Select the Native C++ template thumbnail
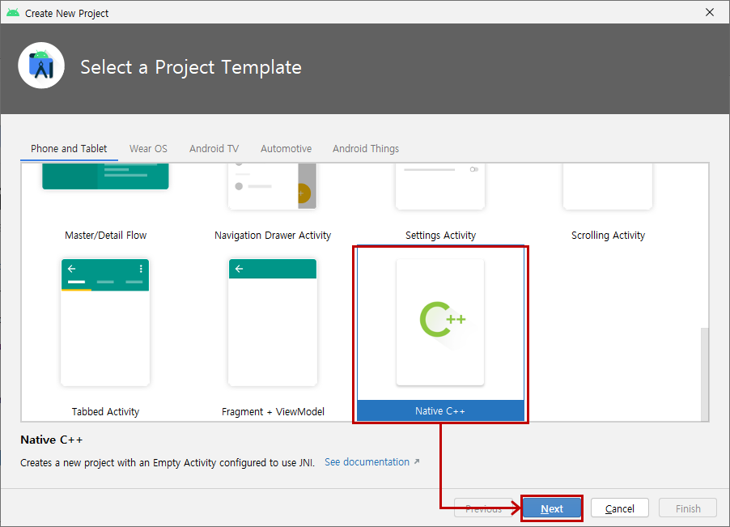The width and height of the screenshot is (730, 527). [440, 322]
